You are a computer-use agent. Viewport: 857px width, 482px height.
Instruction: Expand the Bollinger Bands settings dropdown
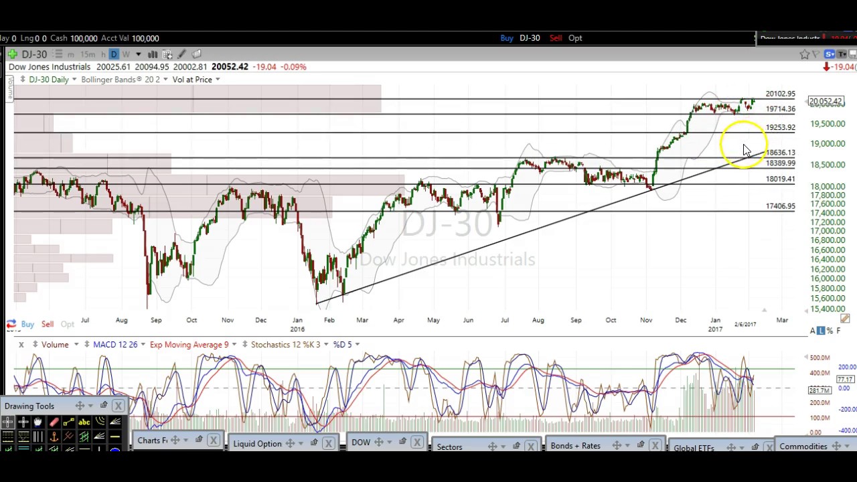coord(166,80)
